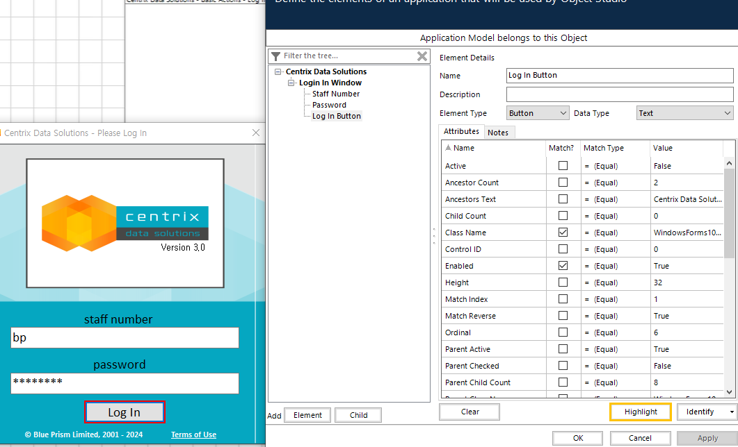Toggle Match checkbox for Control ID

pyautogui.click(x=563, y=249)
